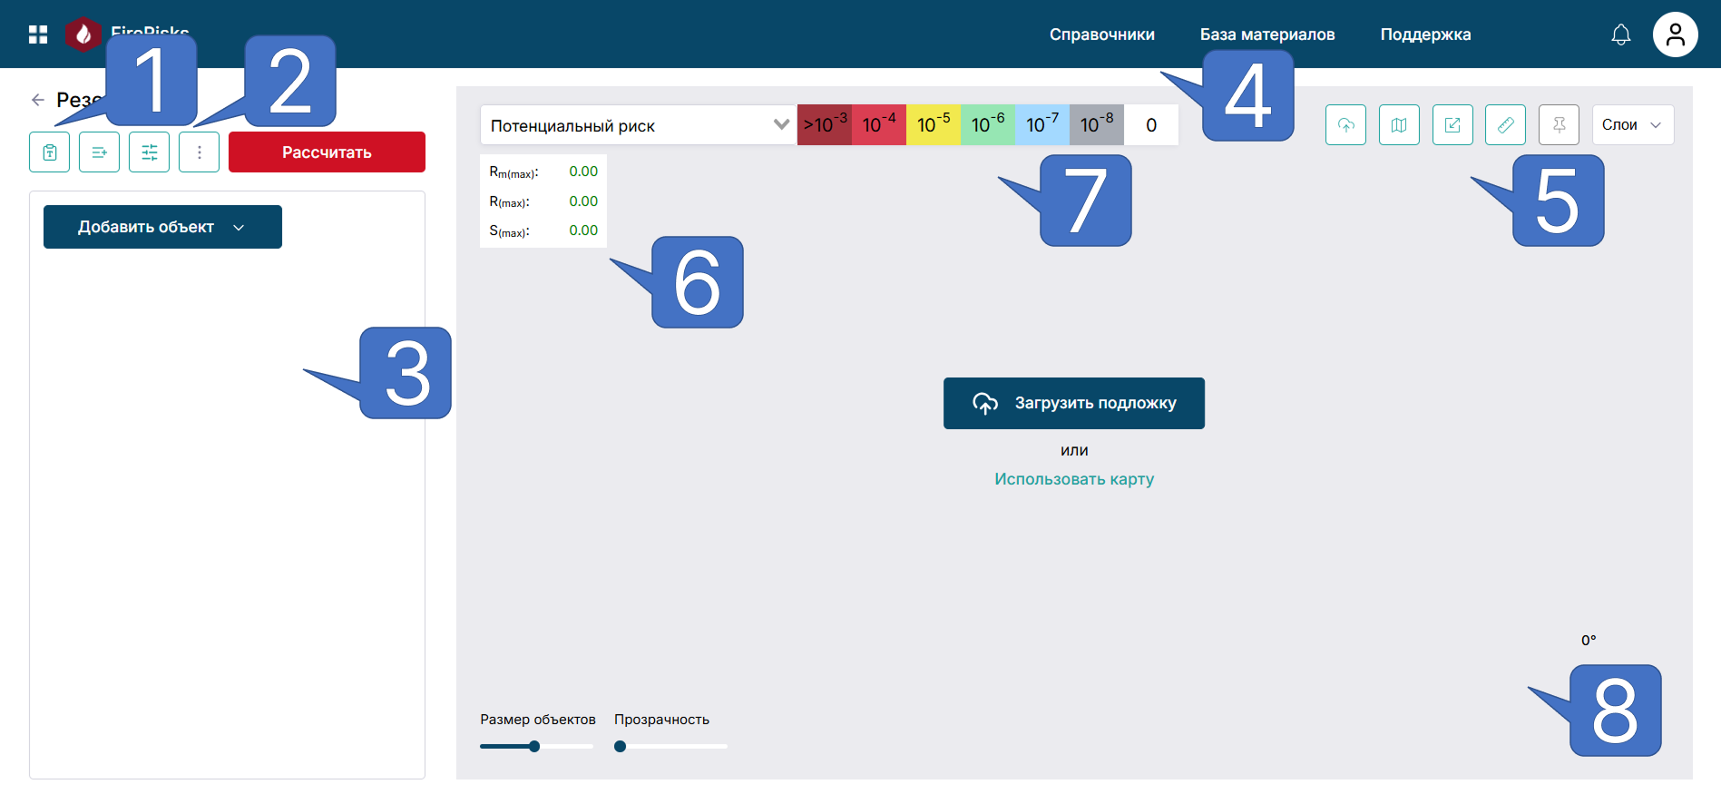
Task: Expand the Слои layers dropdown
Action: pos(1633,125)
